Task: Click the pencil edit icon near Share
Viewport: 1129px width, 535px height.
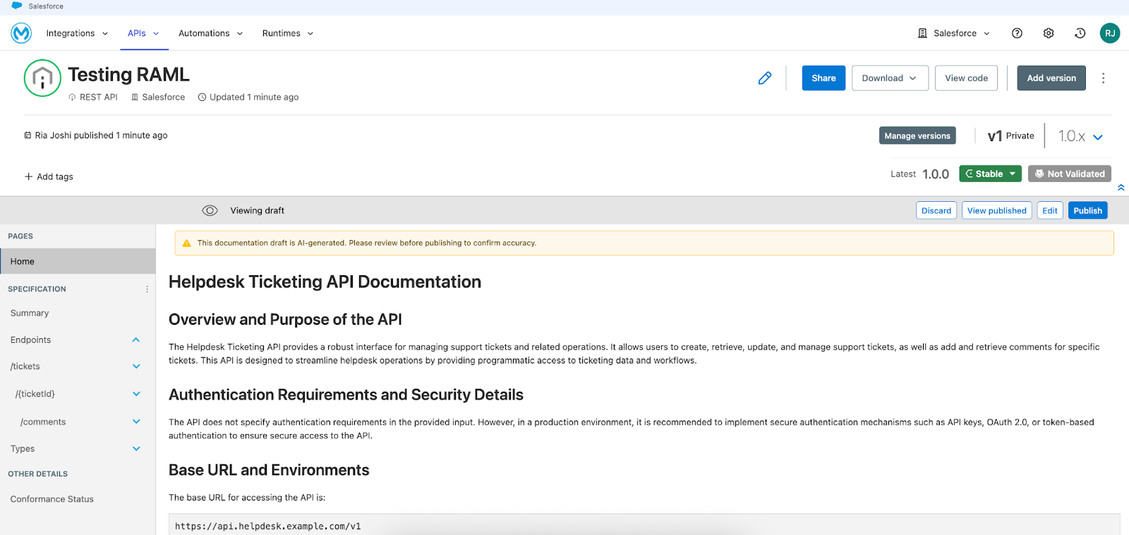Action: pyautogui.click(x=765, y=78)
